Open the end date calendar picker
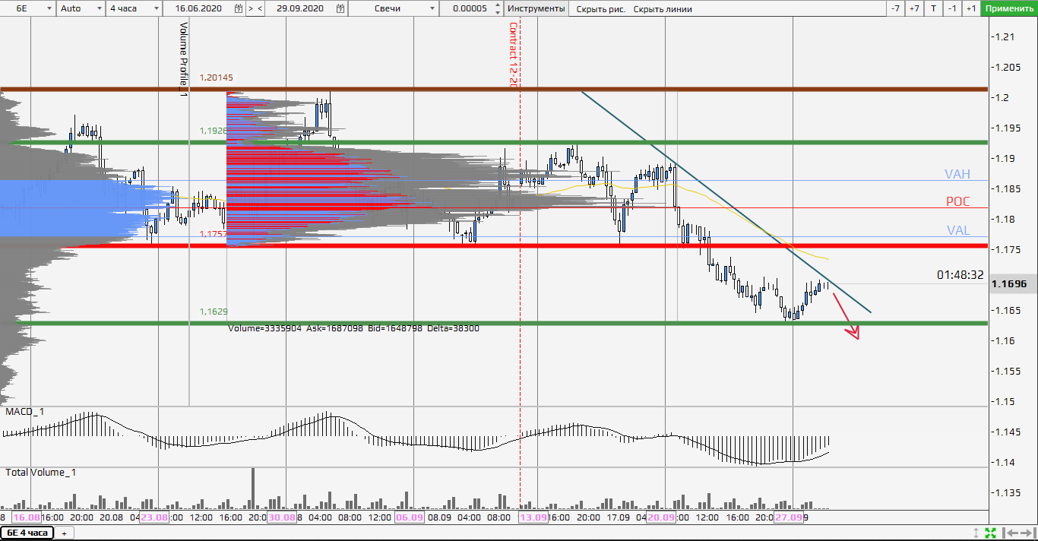Viewport: 1038px width, 541px height. pos(340,8)
